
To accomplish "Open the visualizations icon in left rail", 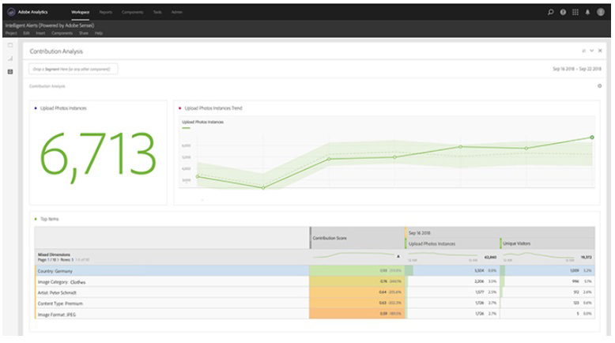I will pyautogui.click(x=10, y=58).
